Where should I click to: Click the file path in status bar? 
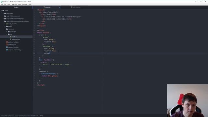[x=19, y=116]
